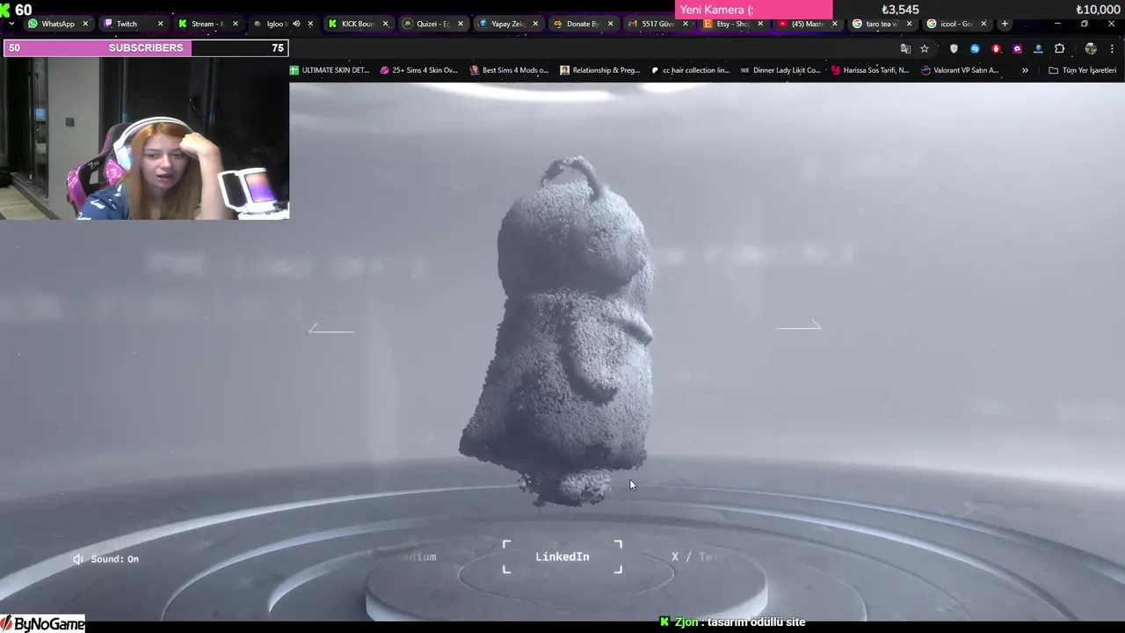Click the left arrow navigation
This screenshot has width=1125, height=633.
coord(331,329)
